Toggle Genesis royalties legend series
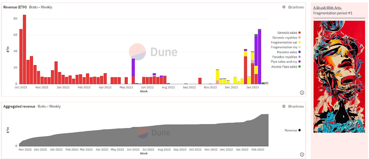The height and width of the screenshot is (159, 369). [286, 38]
